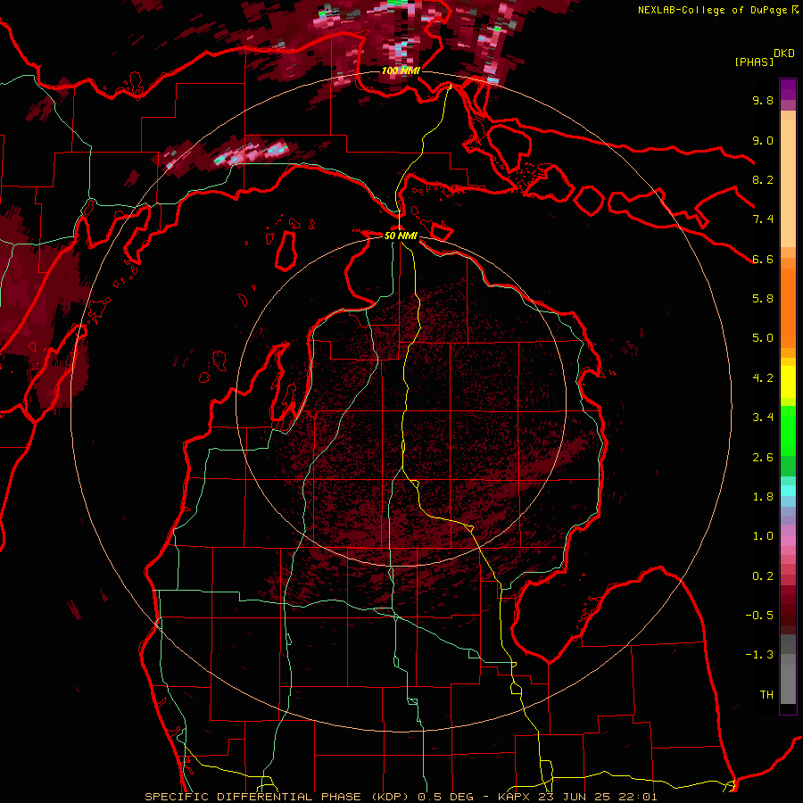
Task: Click the 4.2 scale value
Action: [763, 378]
